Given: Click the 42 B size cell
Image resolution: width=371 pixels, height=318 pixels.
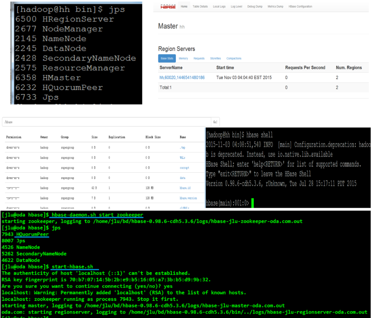Looking at the screenshot, I should click(x=94, y=188).
